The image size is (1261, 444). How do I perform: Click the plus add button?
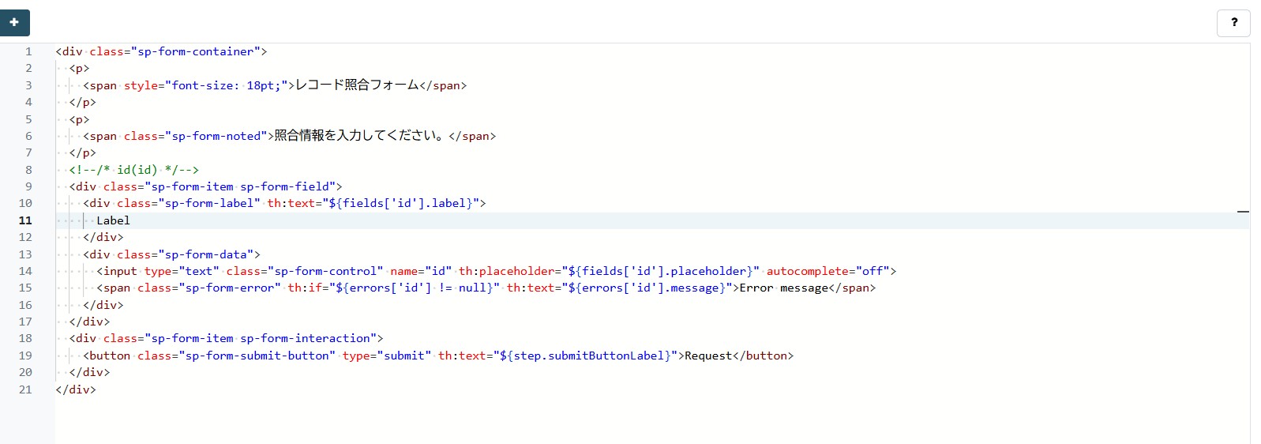pyautogui.click(x=14, y=23)
